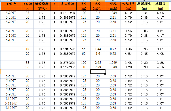This screenshot has width=171, height=111.
Task: Select the local loss value 0.35
Action: coord(144,49)
